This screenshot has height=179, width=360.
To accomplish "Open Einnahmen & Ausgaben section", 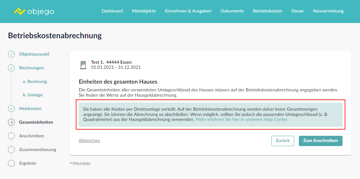I will (x=188, y=11).
